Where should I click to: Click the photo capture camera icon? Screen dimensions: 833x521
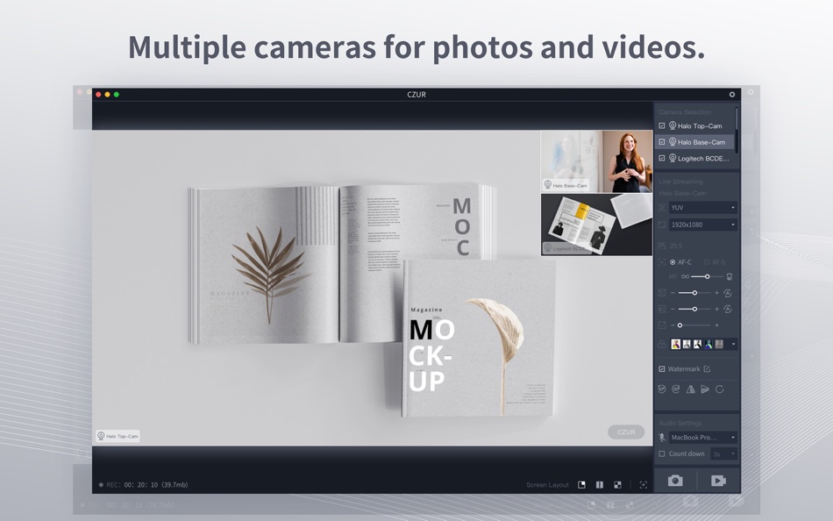click(x=675, y=481)
